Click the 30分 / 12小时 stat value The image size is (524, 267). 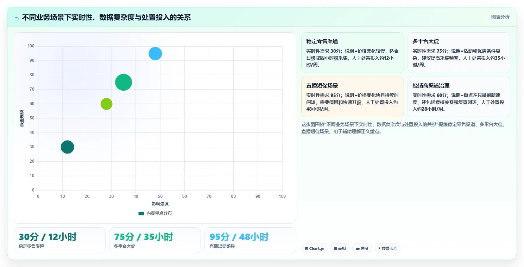(48, 237)
